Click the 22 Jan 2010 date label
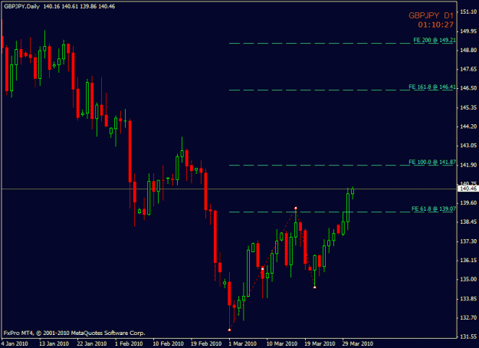The width and height of the screenshot is (479, 348). [92, 343]
